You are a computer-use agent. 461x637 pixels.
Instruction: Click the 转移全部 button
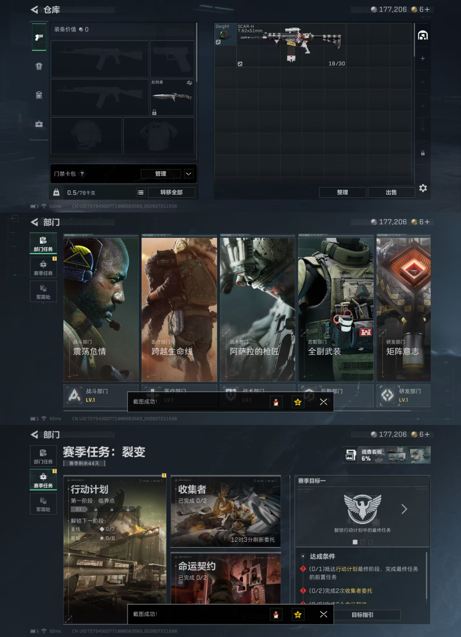(171, 192)
